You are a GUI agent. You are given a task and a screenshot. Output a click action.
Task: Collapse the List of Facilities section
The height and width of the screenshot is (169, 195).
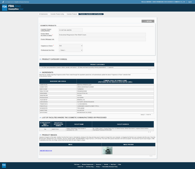click(x=40, y=118)
